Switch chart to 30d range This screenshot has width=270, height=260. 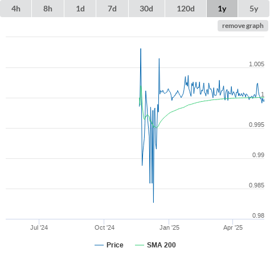tap(146, 9)
